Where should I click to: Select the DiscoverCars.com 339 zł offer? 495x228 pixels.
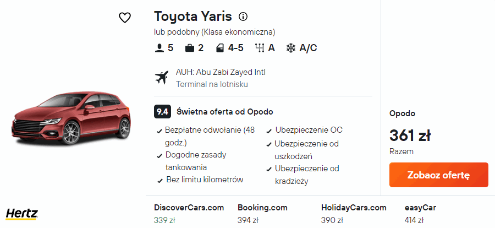pyautogui.click(x=189, y=214)
